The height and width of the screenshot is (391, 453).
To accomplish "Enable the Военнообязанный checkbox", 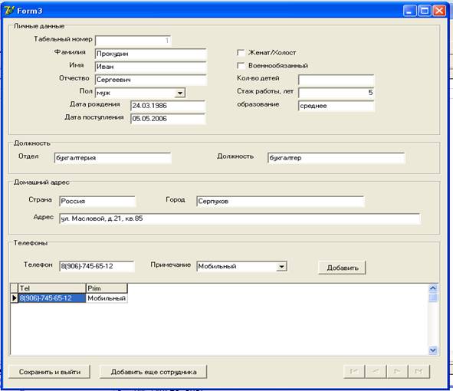I will (x=241, y=66).
